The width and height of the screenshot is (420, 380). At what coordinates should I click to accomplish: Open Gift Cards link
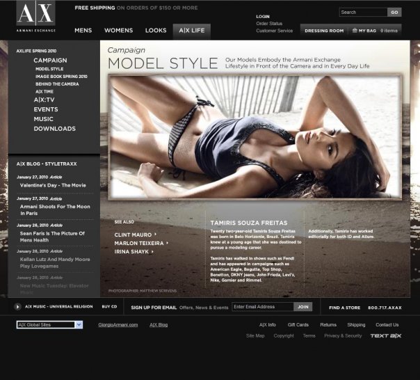(x=298, y=325)
